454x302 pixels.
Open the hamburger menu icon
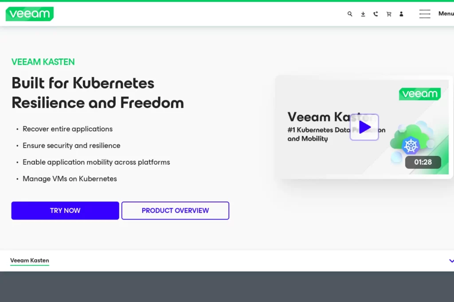tap(424, 14)
